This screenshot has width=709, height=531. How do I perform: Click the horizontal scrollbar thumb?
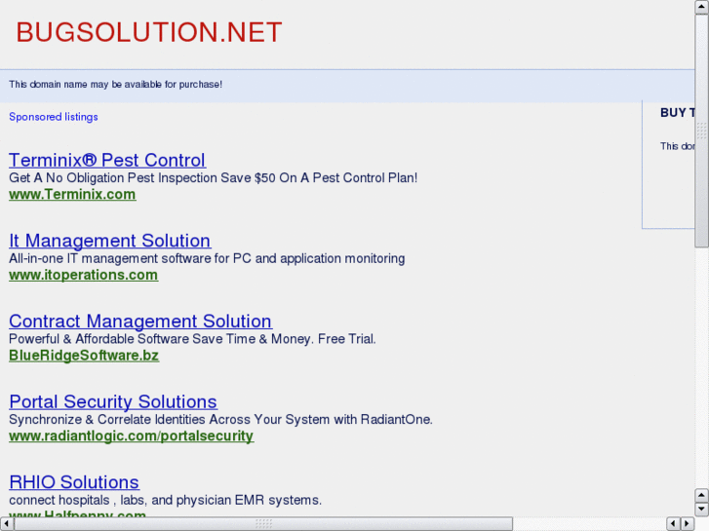(x=263, y=524)
